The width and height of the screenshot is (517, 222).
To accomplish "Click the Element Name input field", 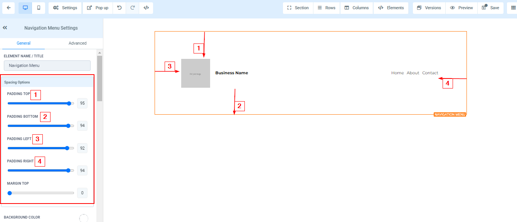I will pyautogui.click(x=47, y=65).
